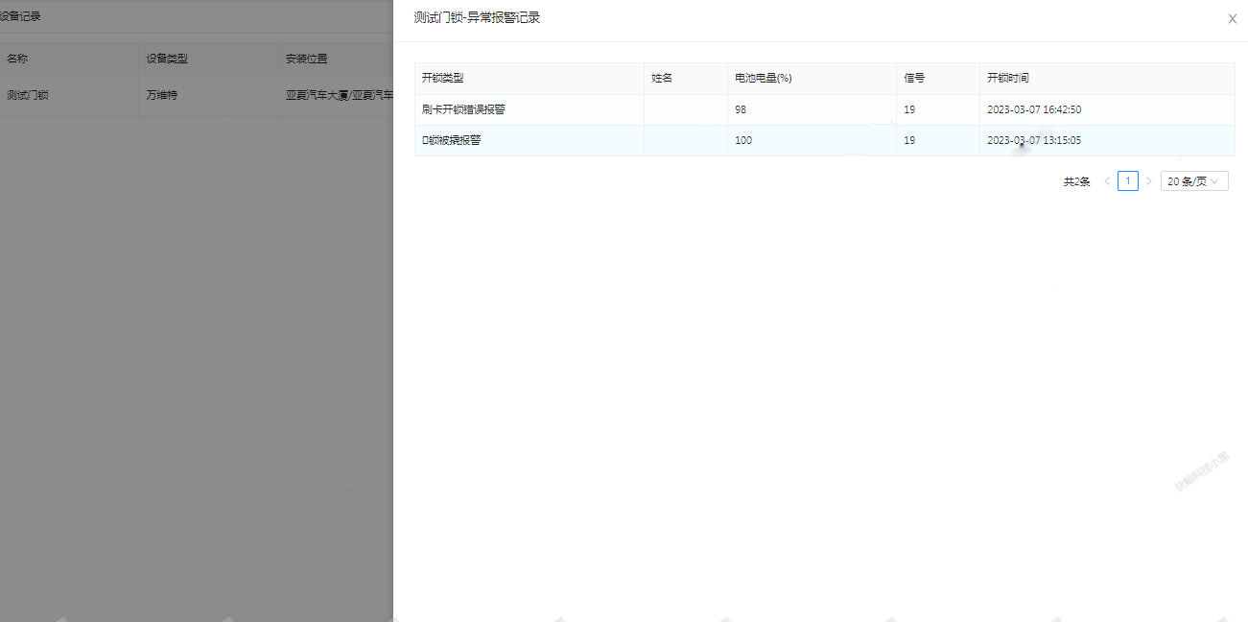The width and height of the screenshot is (1248, 622).
Task: Click the 开锁类型 column header
Action: [443, 79]
